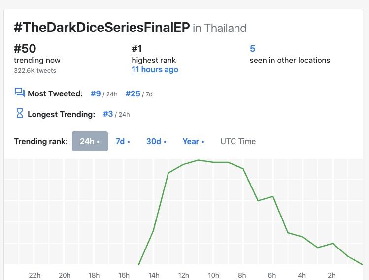Switch to the 7d trending rank tab
Screen dimensions: 369x280
pos(122,141)
